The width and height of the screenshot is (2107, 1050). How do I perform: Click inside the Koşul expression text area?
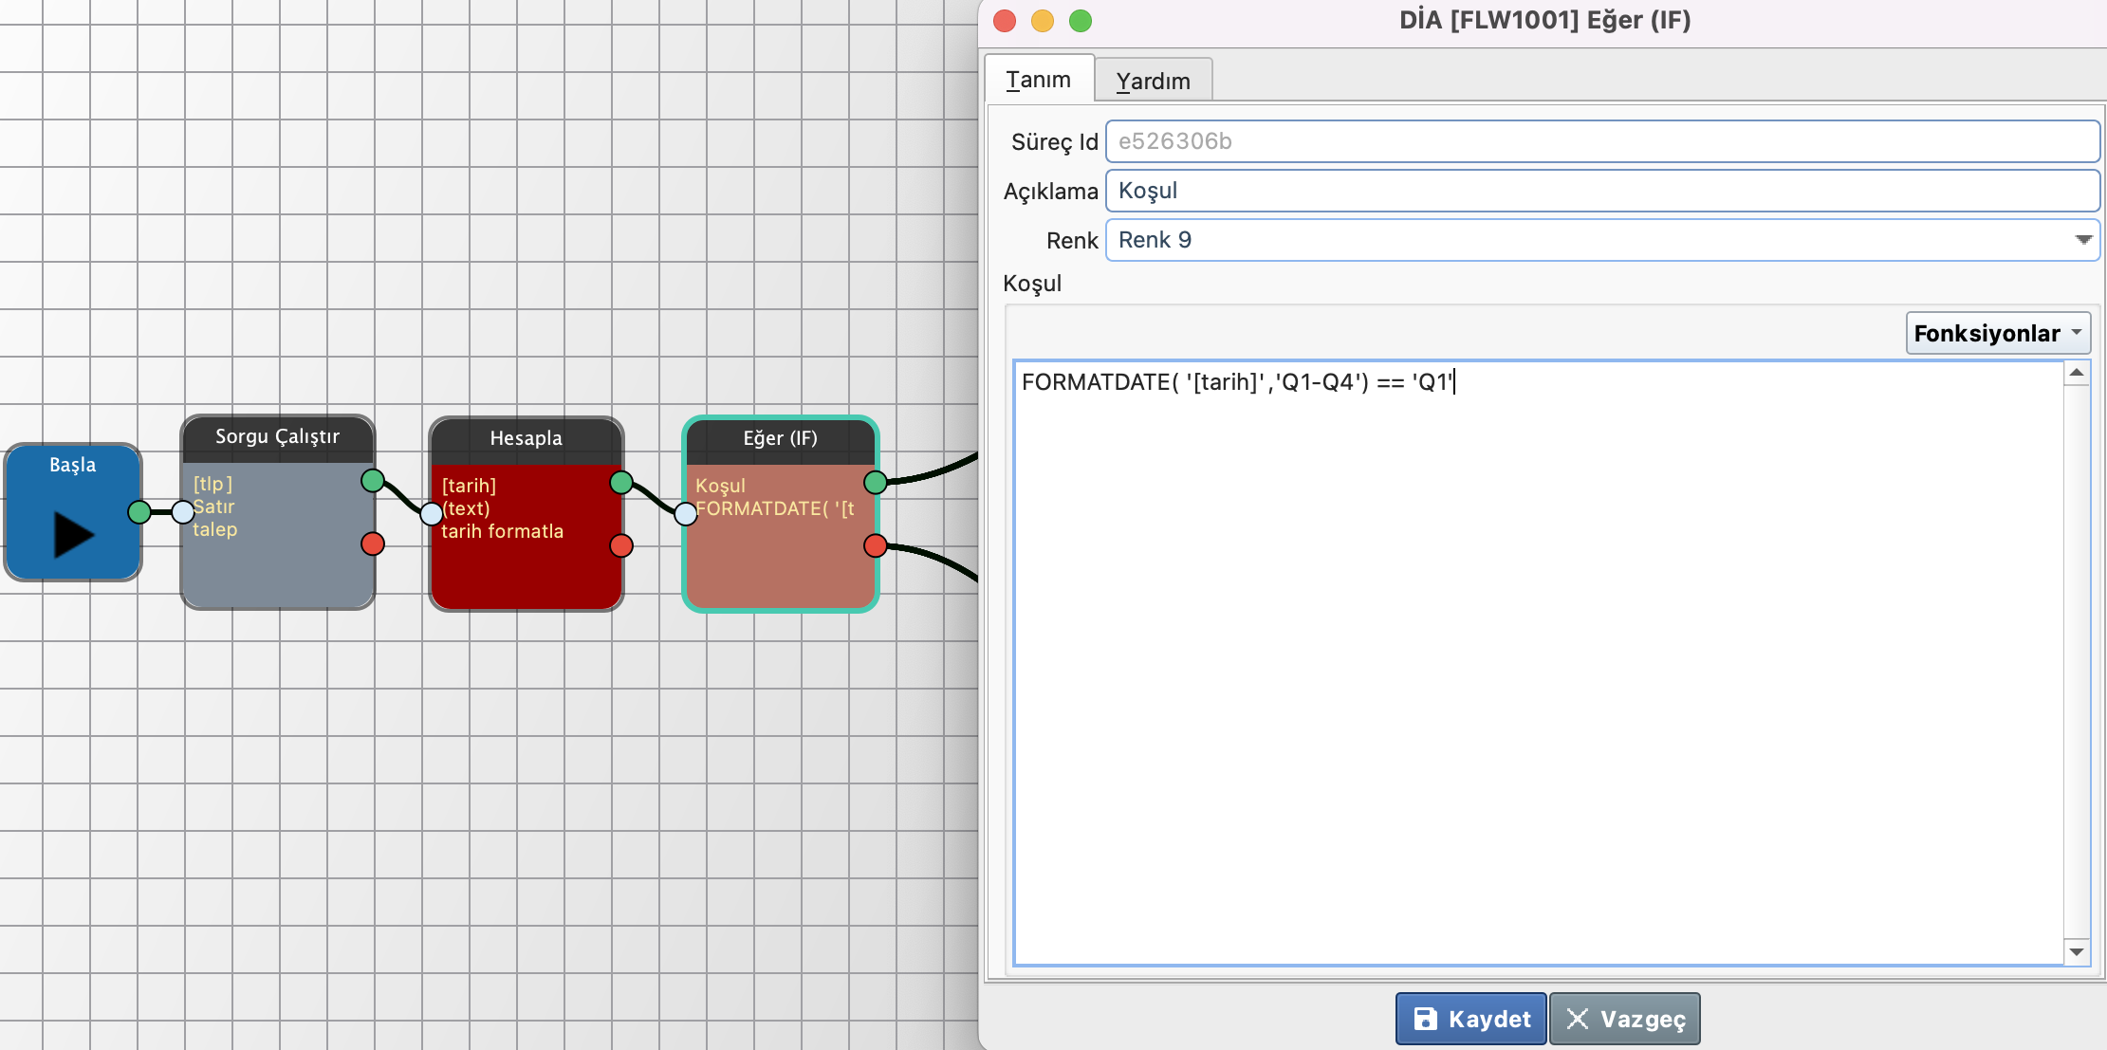coord(1537,664)
